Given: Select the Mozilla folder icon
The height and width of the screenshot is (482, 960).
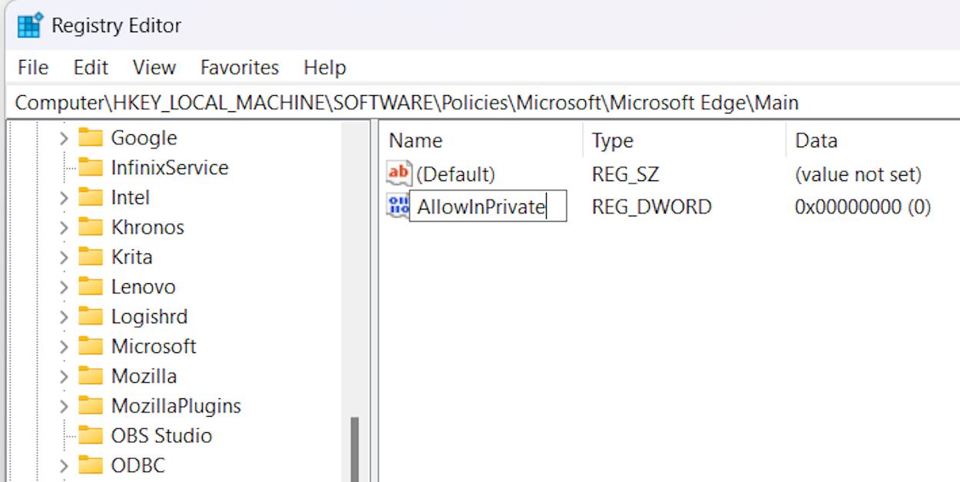Looking at the screenshot, I should click(91, 376).
